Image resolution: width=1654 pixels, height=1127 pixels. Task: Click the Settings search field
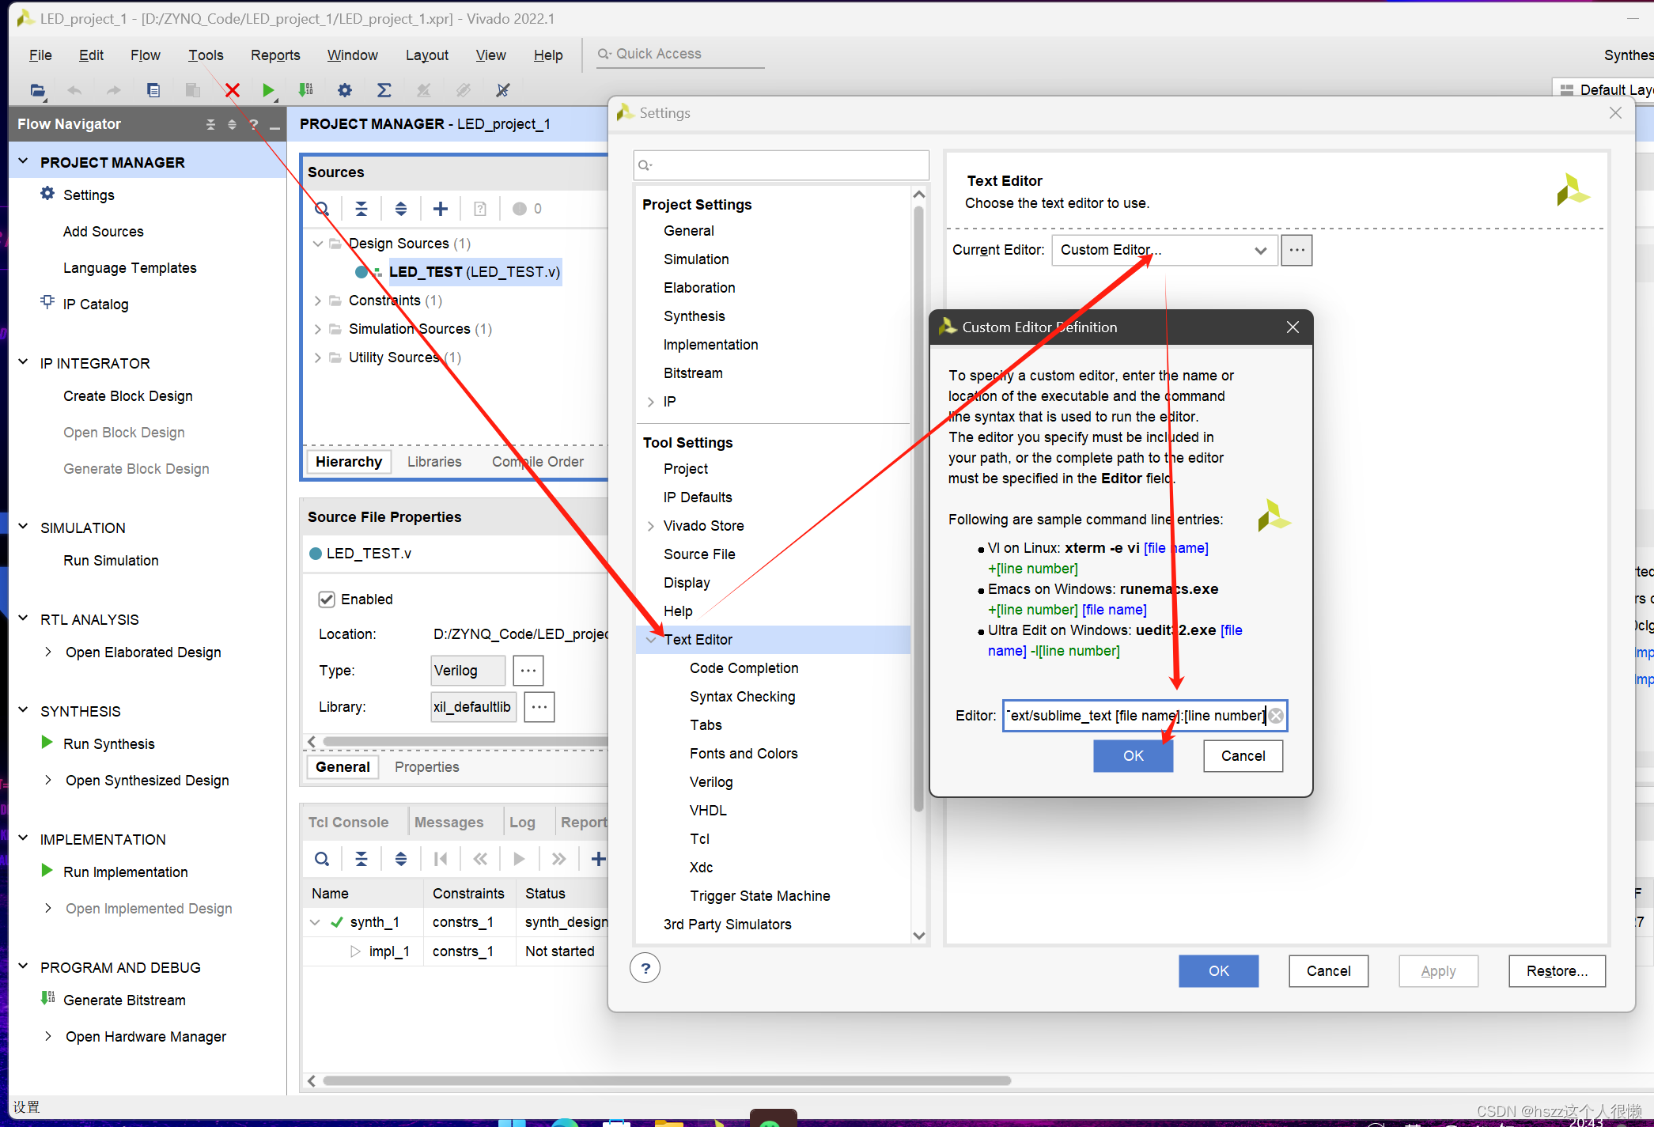coord(781,165)
